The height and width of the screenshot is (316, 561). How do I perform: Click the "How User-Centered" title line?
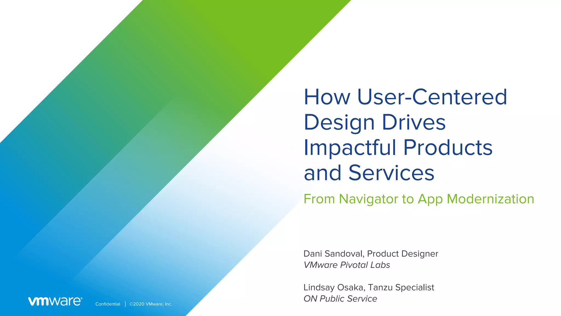(405, 97)
